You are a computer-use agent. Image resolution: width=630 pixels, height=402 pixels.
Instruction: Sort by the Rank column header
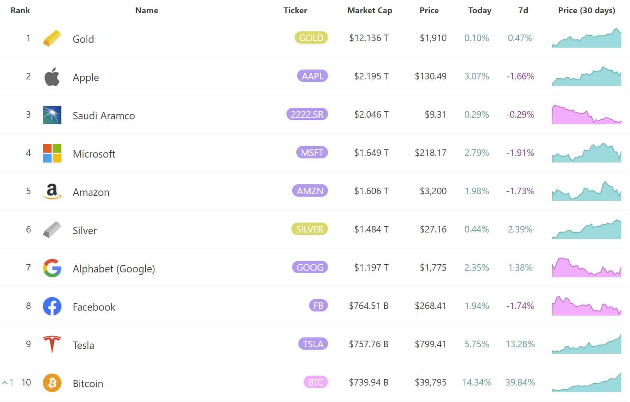pos(20,11)
